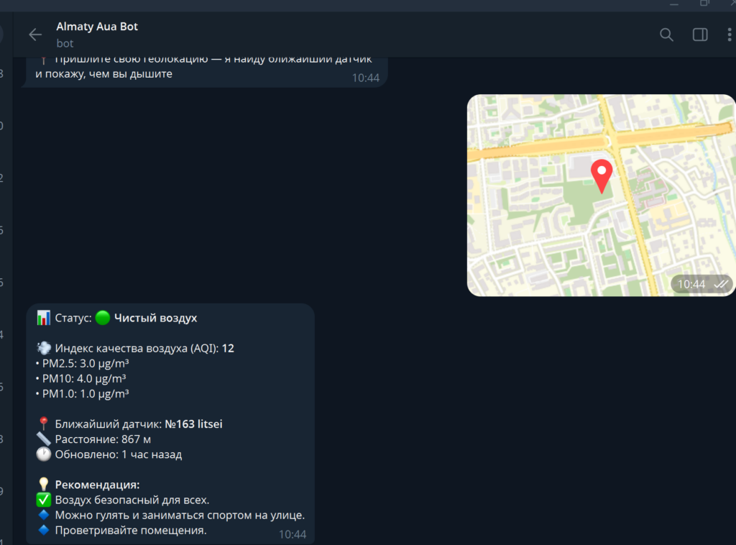Toggle the right side info panel
The height and width of the screenshot is (545, 736).
699,35
